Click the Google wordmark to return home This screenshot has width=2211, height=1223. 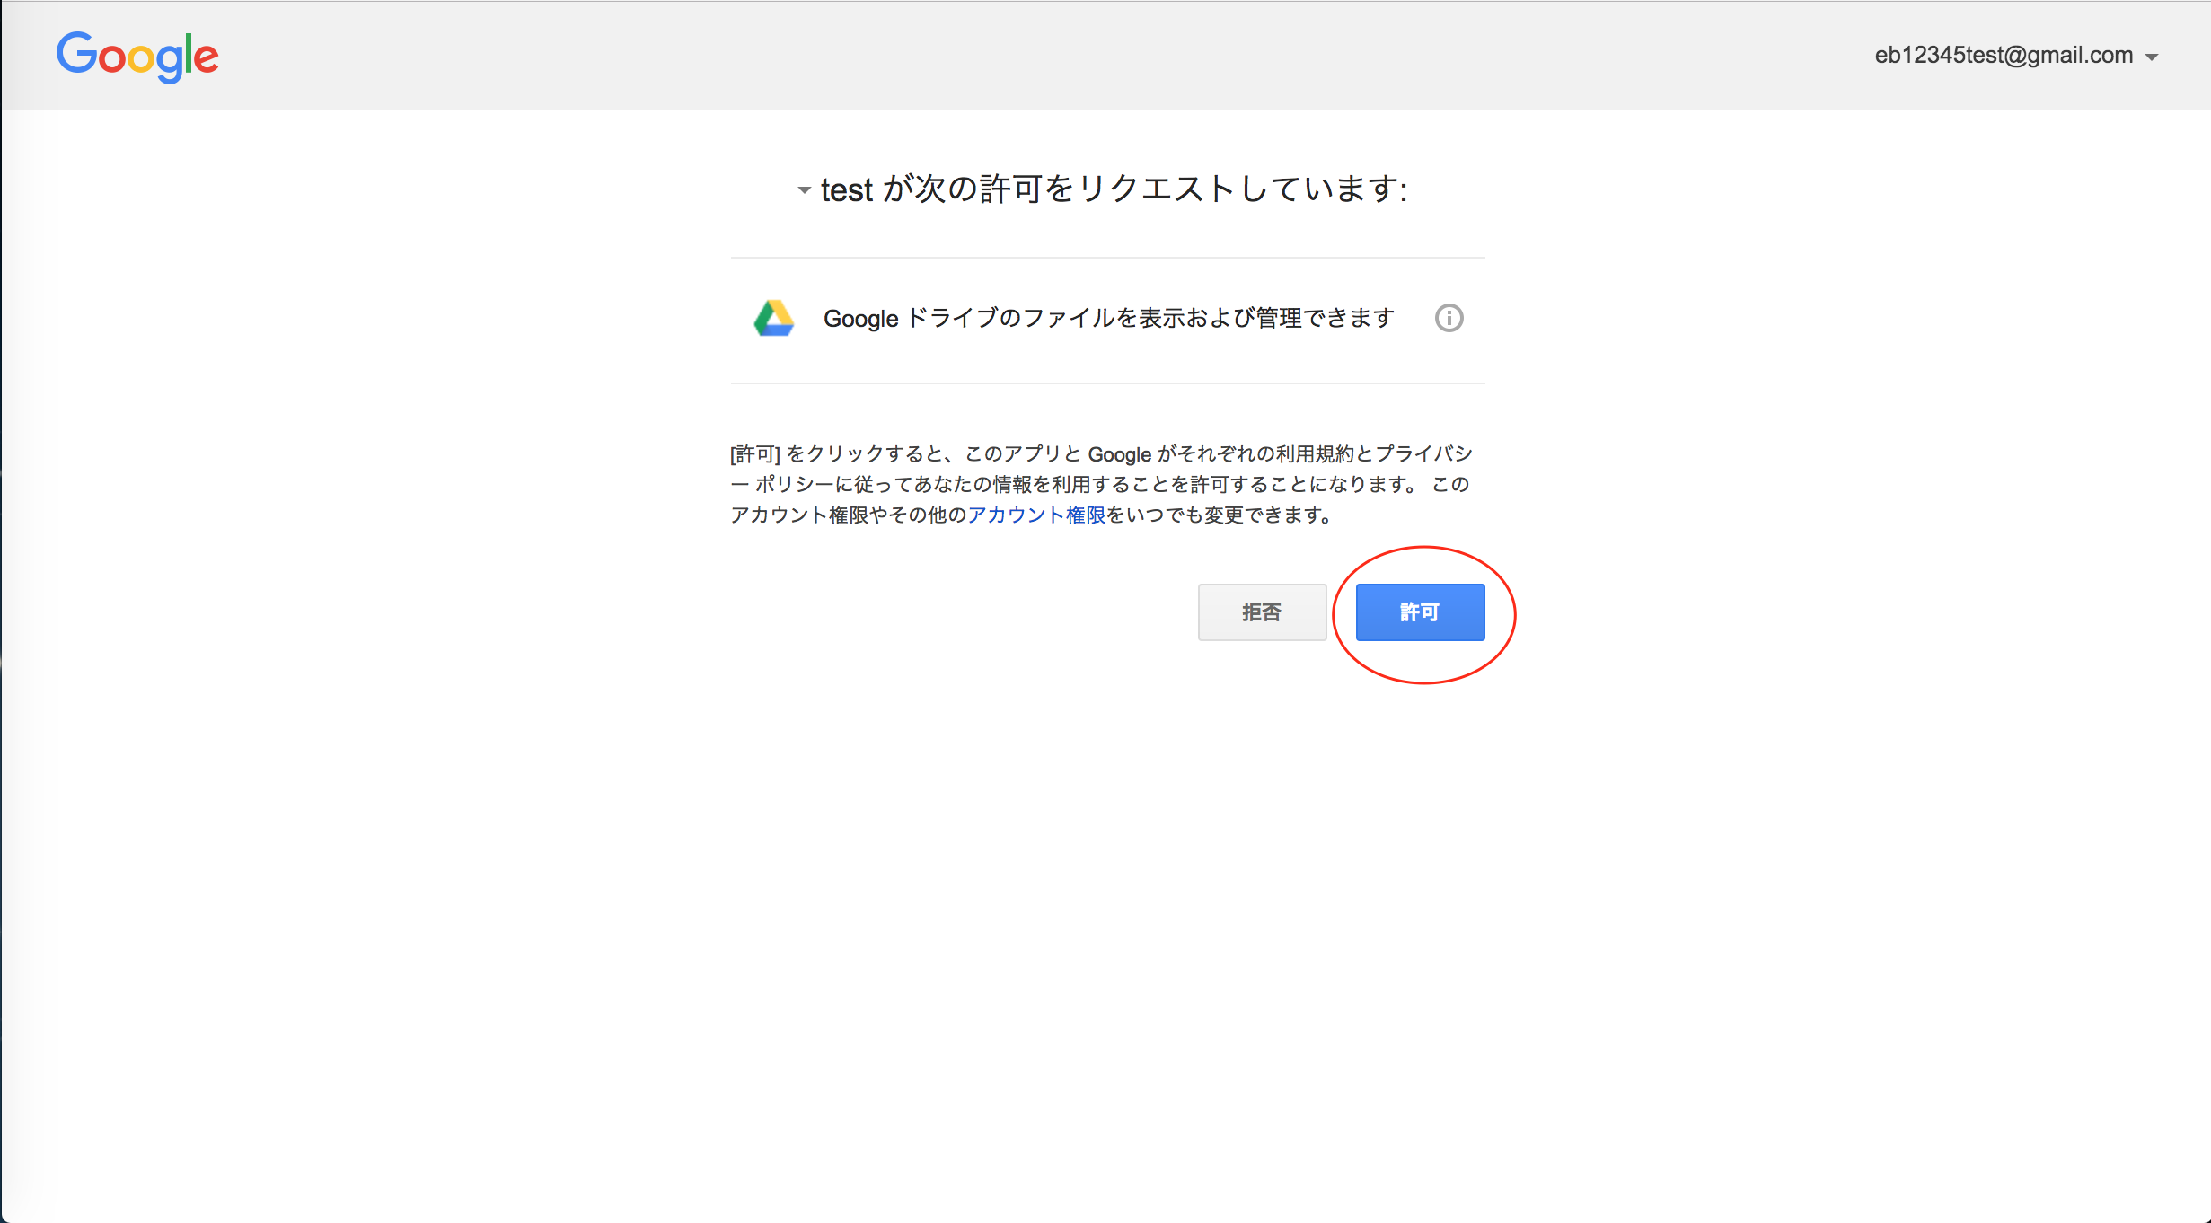(x=137, y=56)
